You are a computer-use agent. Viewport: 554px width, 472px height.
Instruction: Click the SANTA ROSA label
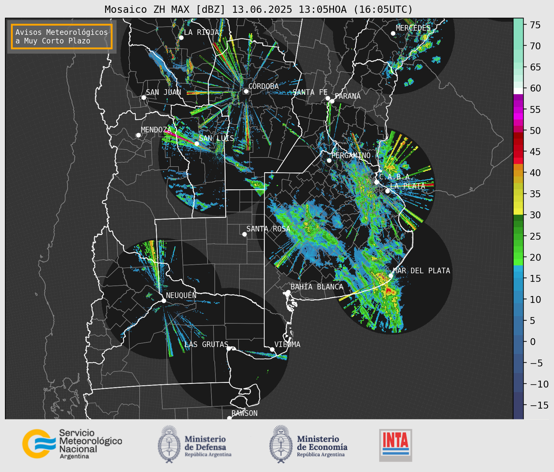[x=268, y=229]
